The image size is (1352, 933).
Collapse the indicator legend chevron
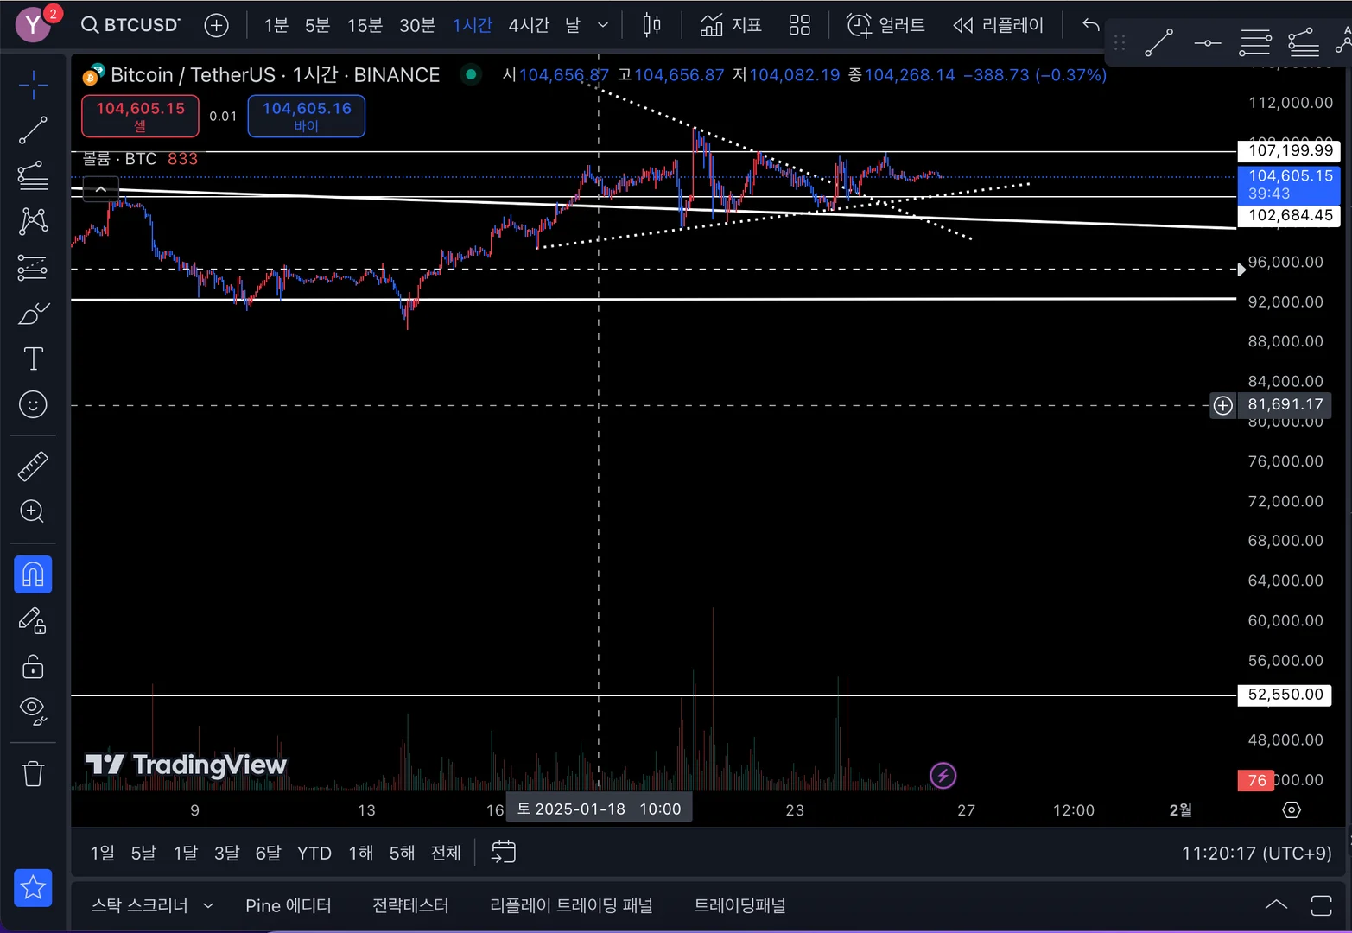coord(101,188)
